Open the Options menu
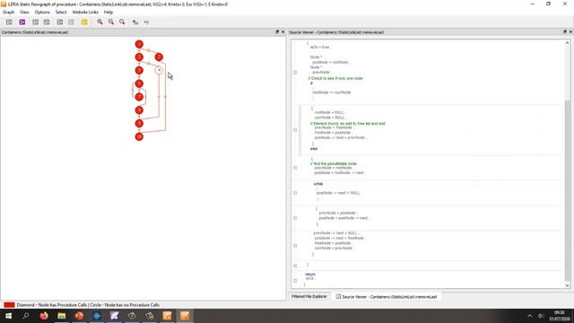 (42, 12)
